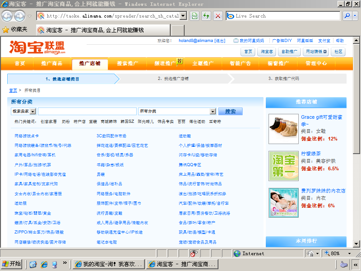The width and height of the screenshot is (361, 271).
Task: Stop loading with the red X icon
Action: pyautogui.click(x=218, y=16)
